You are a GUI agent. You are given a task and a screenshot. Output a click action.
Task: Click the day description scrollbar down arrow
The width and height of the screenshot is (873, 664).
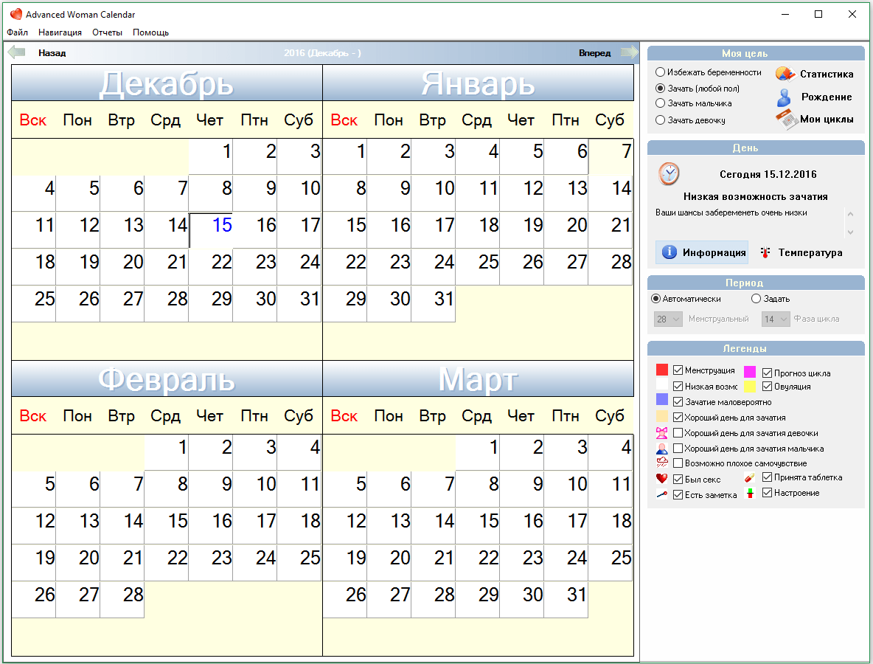(850, 232)
